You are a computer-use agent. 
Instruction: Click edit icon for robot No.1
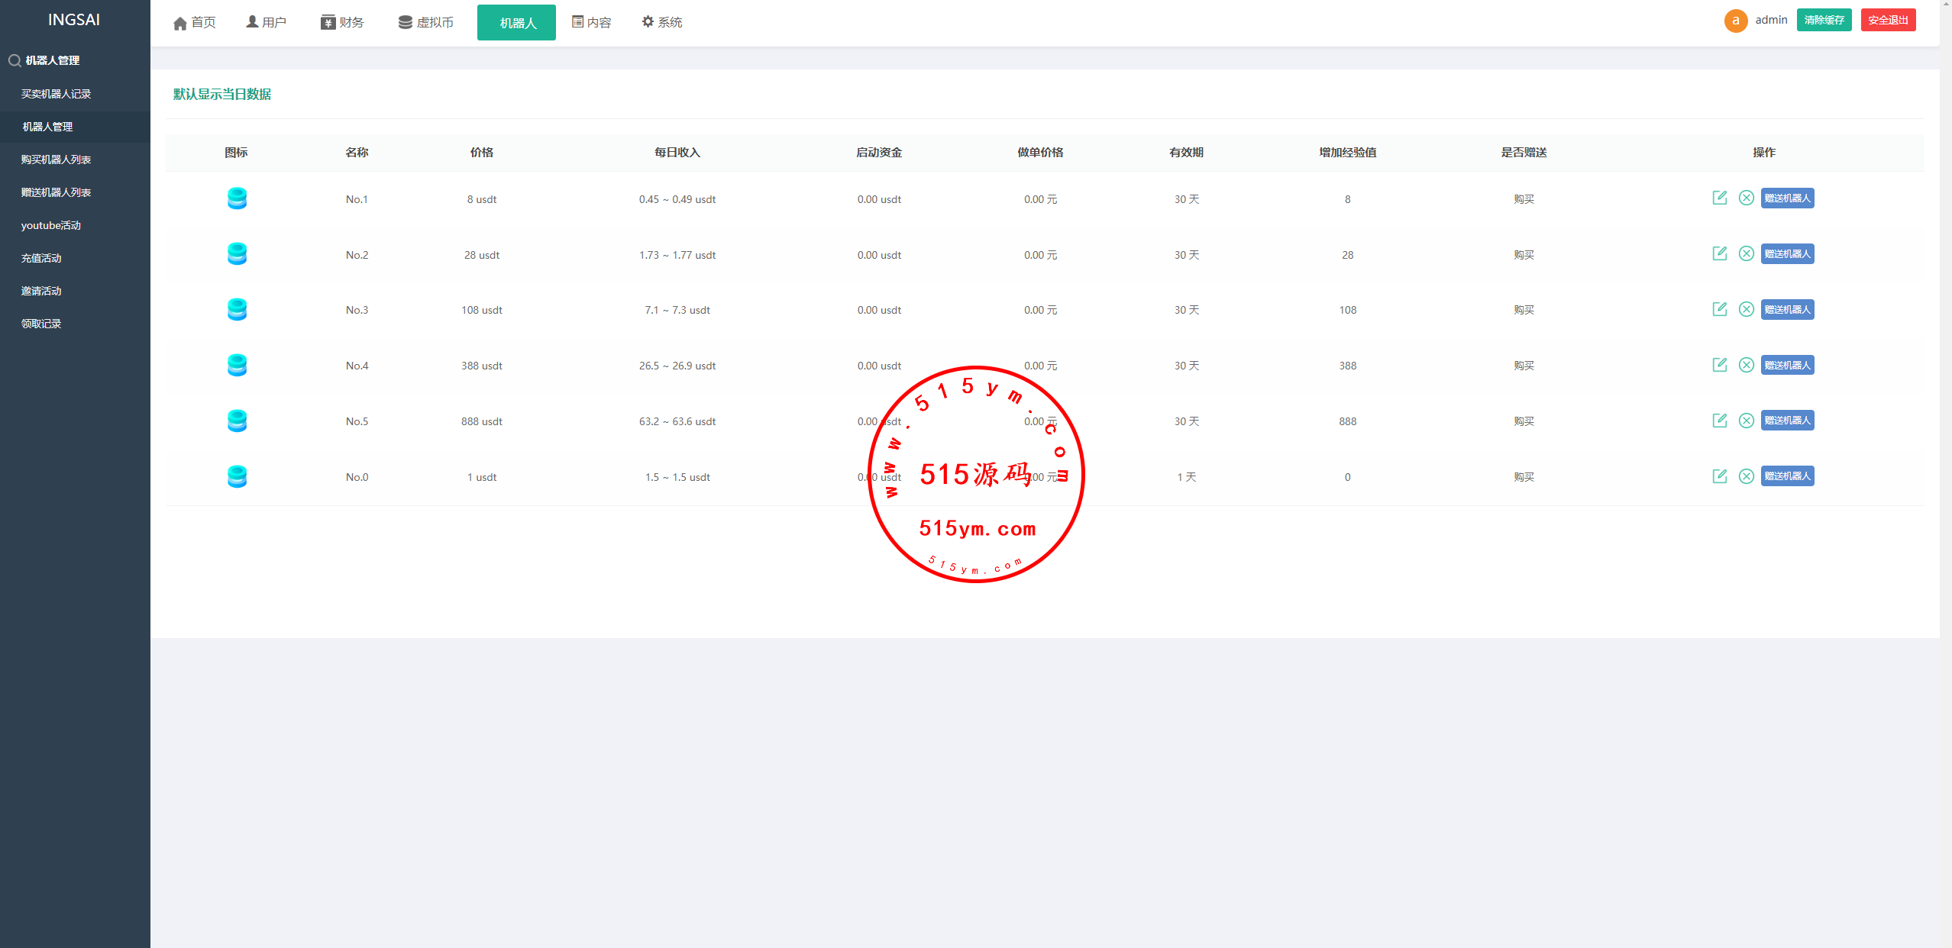[1719, 198]
